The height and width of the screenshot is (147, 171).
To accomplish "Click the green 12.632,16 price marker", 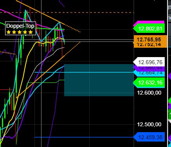I will tap(149, 82).
